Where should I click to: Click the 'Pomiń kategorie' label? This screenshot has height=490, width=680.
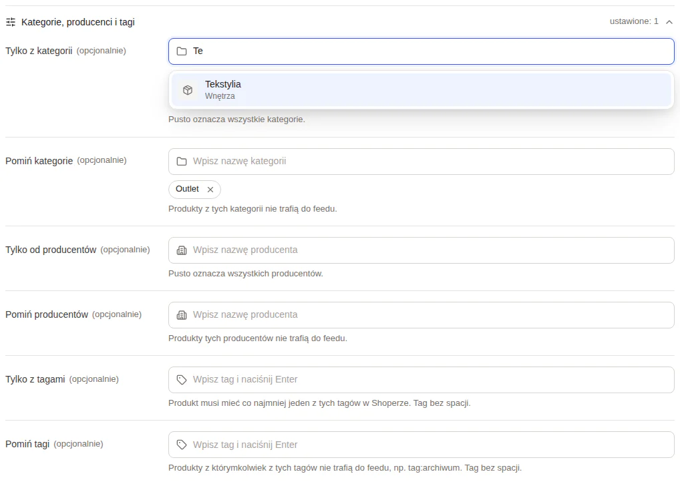pyautogui.click(x=39, y=161)
